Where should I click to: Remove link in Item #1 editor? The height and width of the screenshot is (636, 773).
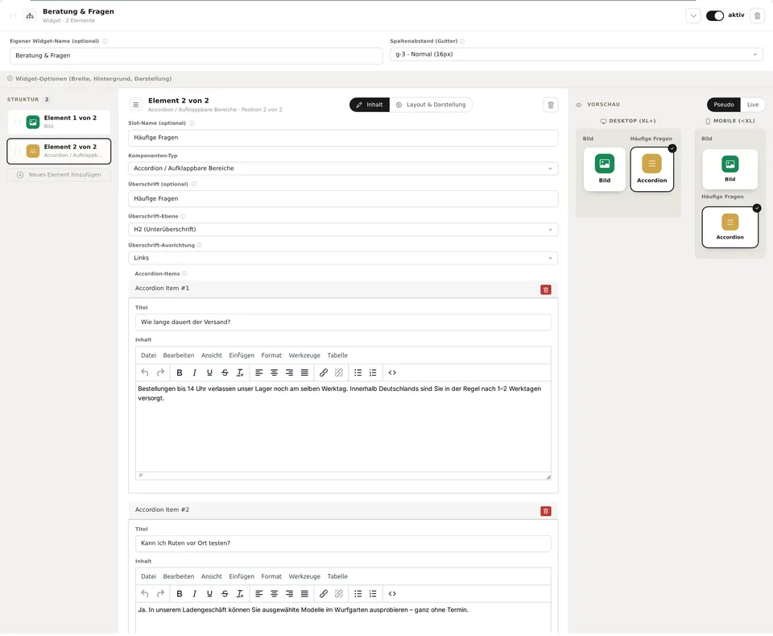coord(339,372)
